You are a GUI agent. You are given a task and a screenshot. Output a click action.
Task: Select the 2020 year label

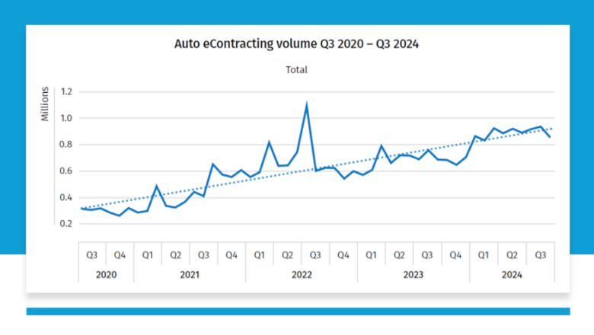click(x=106, y=273)
